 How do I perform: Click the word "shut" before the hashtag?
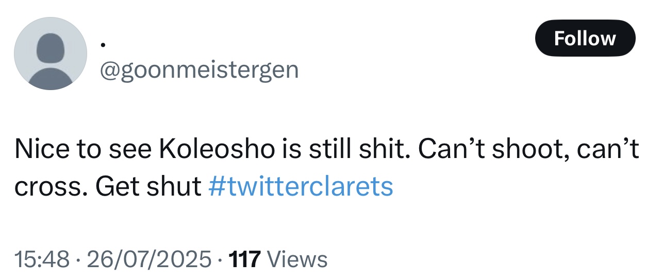(173, 186)
